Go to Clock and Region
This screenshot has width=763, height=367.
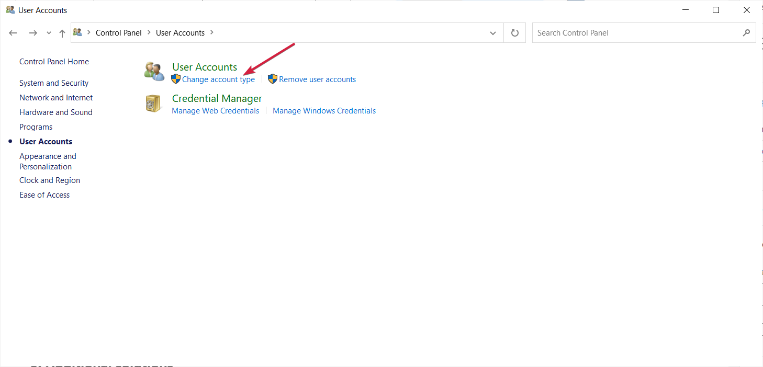point(50,180)
